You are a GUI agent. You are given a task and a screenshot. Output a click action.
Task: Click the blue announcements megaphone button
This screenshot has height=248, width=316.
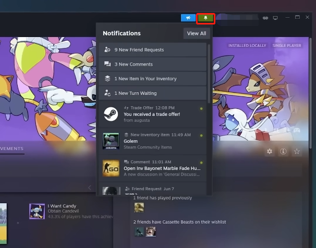click(188, 18)
